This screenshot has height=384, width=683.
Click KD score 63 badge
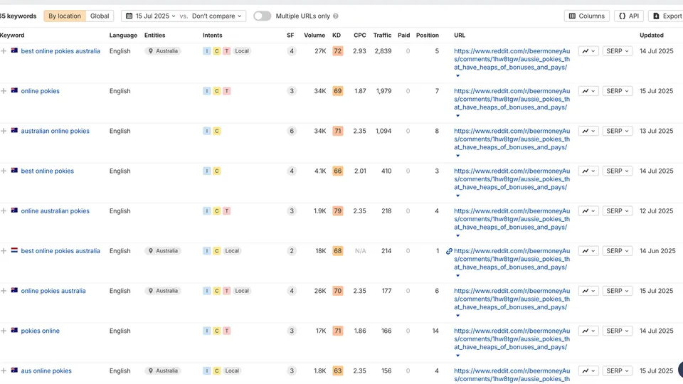click(x=337, y=371)
